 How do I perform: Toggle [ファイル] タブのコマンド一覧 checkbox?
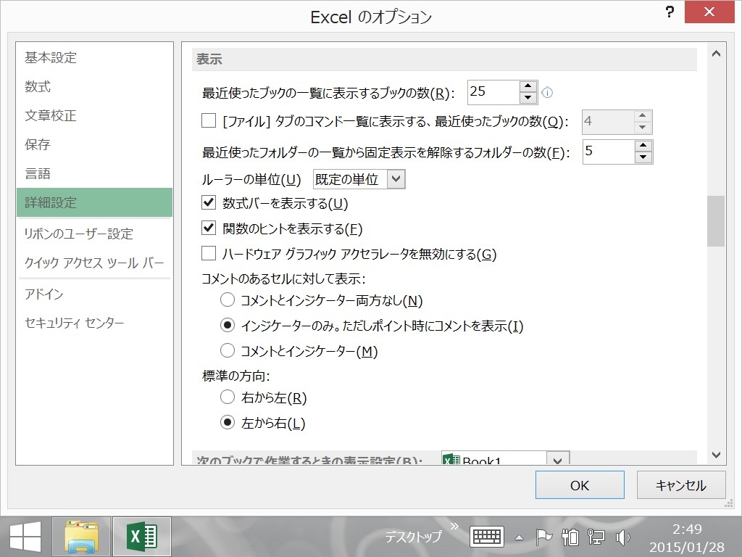coord(209,121)
